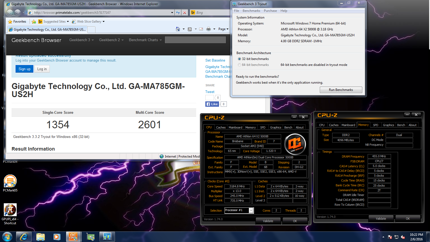Expand the Geekbench 3 nav dropdown
Viewport: 430px width, 242px height.
[81, 40]
